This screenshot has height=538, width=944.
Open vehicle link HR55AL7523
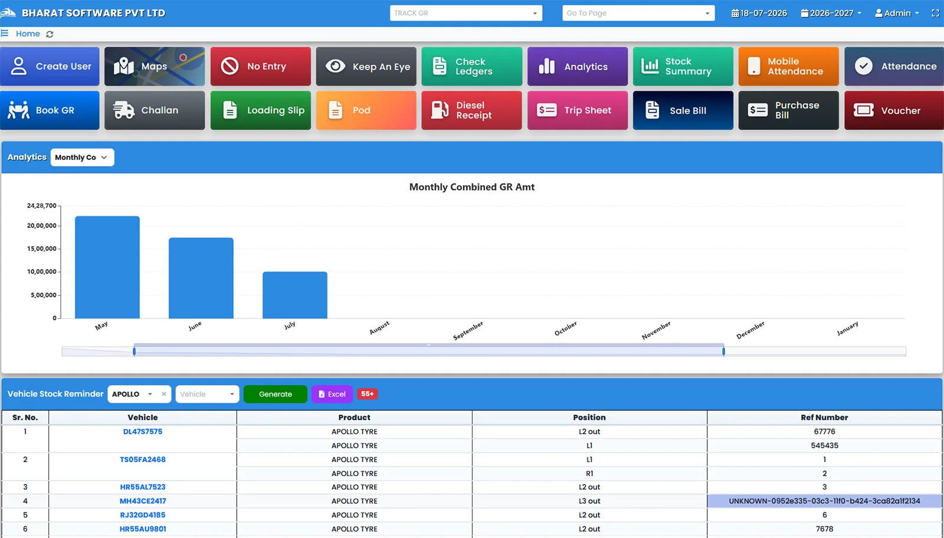pos(143,487)
